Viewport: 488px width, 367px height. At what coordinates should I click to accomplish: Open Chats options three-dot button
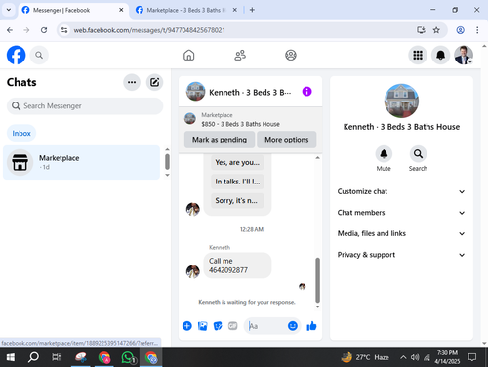coord(132,82)
